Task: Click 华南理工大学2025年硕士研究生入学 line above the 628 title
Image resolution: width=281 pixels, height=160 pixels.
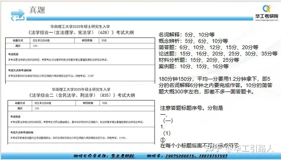Action: pos(80,27)
